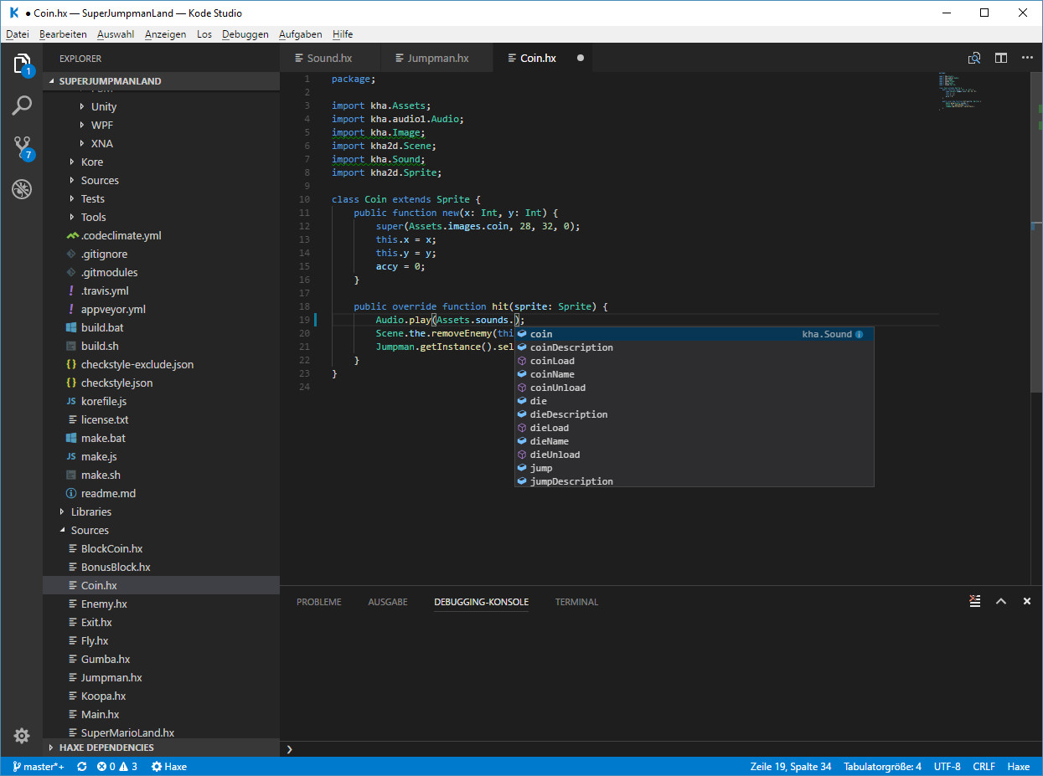Switch to the Terminal panel

click(x=576, y=602)
